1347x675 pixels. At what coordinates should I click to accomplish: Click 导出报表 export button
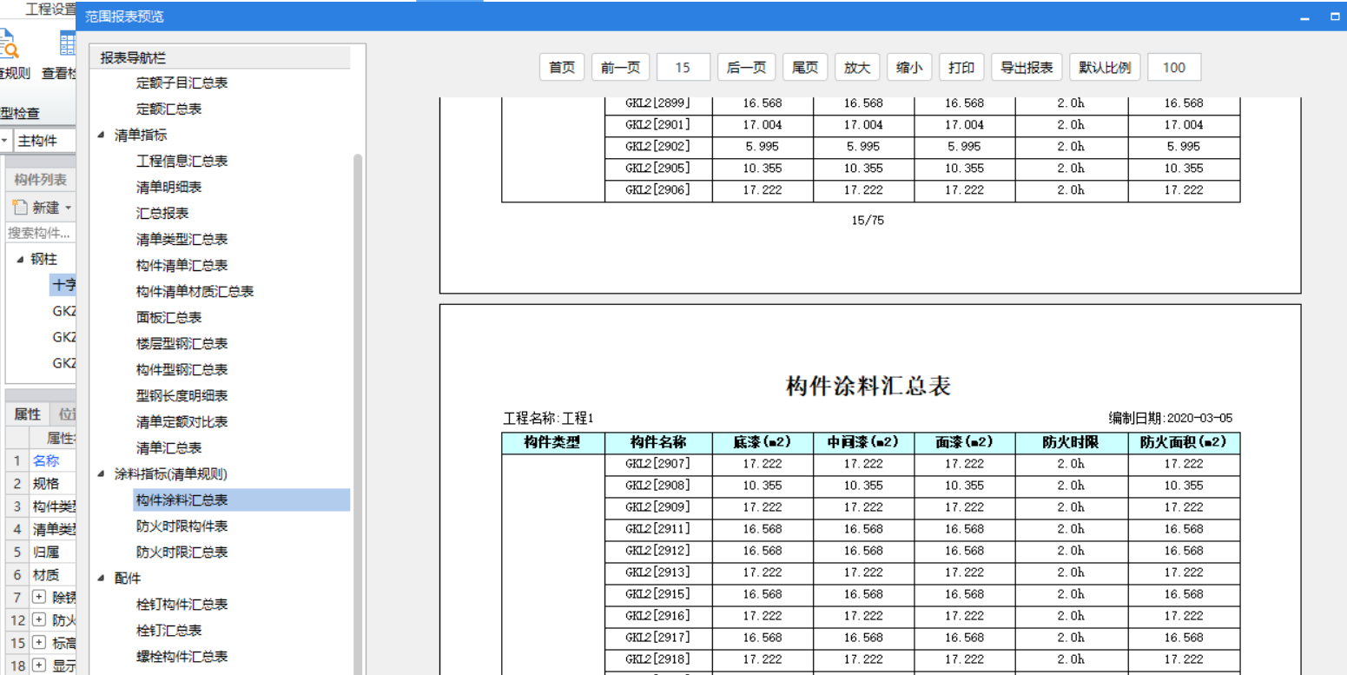click(x=1027, y=68)
